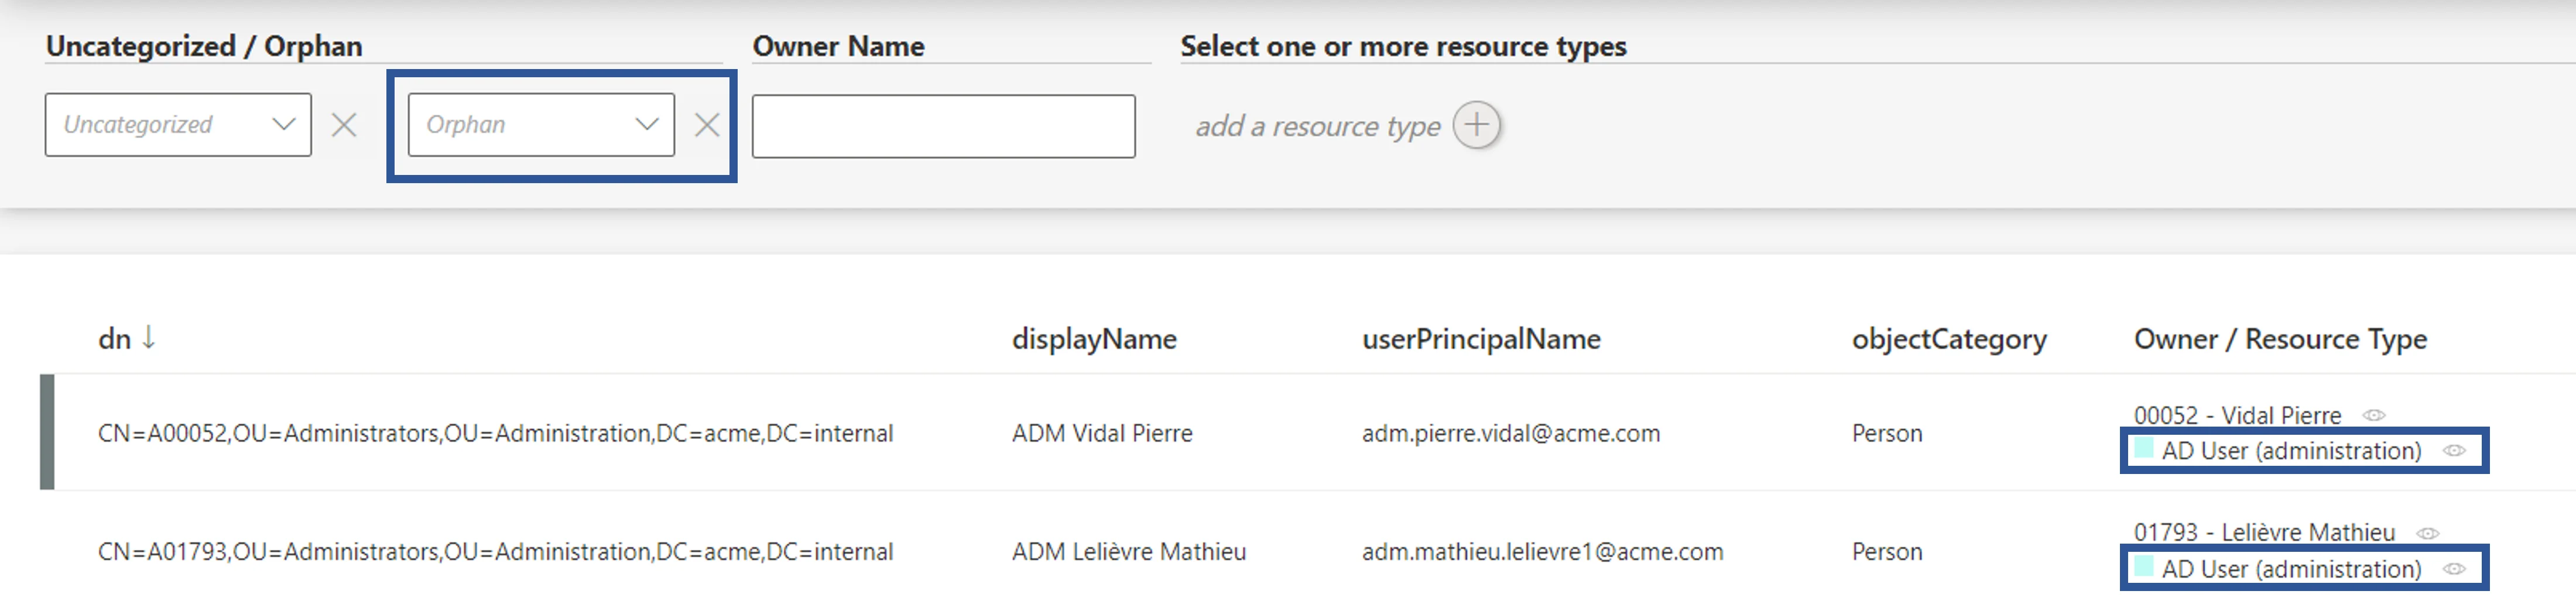The width and height of the screenshot is (2576, 608).
Task: Sort by the userPrincipalName column header
Action: point(1481,339)
